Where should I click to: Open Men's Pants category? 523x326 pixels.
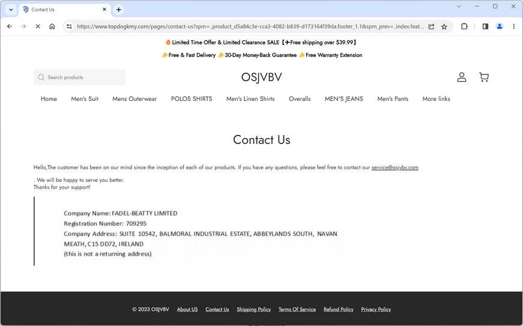[393, 98]
